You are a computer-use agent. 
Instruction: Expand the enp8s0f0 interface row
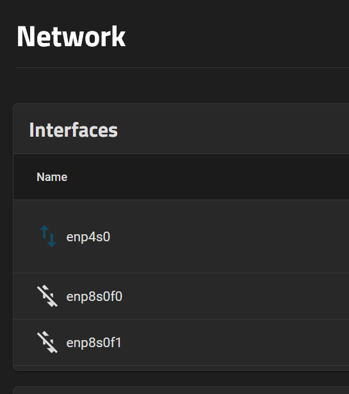point(181,296)
